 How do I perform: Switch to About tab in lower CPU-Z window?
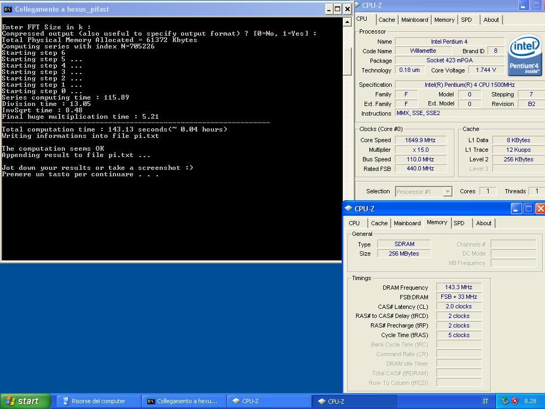pos(484,223)
